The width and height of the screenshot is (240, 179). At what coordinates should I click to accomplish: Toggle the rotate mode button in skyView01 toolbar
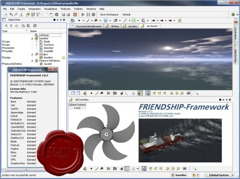tap(148, 93)
